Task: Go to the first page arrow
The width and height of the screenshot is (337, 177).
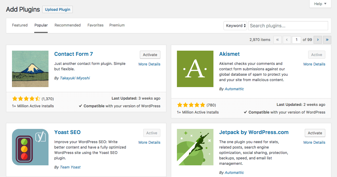Action: click(x=277, y=40)
